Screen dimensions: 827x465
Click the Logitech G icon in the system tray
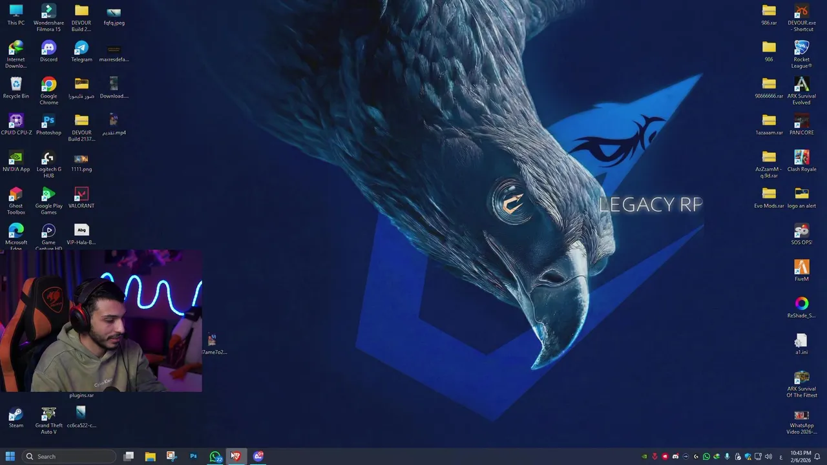coord(696,457)
